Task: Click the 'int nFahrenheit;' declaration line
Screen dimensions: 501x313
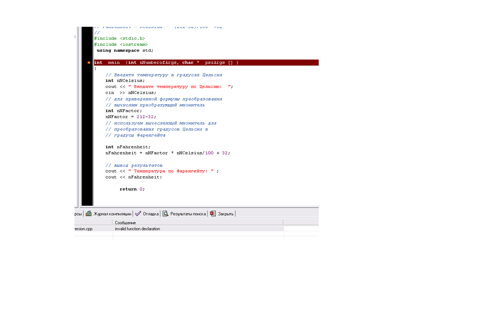Action: (x=128, y=147)
